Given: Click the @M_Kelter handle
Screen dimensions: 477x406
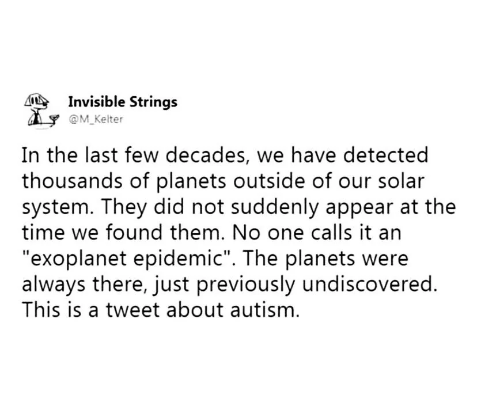Looking at the screenshot, I should 96,119.
